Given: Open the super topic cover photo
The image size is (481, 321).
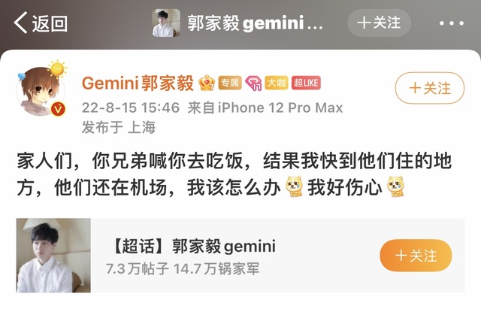Looking at the screenshot, I should click(53, 256).
